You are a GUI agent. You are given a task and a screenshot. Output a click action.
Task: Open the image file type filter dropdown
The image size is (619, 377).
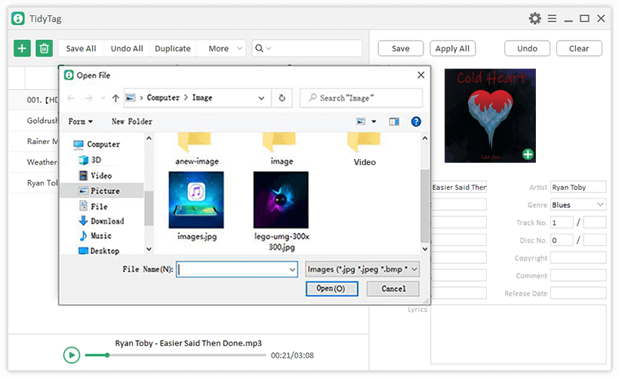pos(362,269)
